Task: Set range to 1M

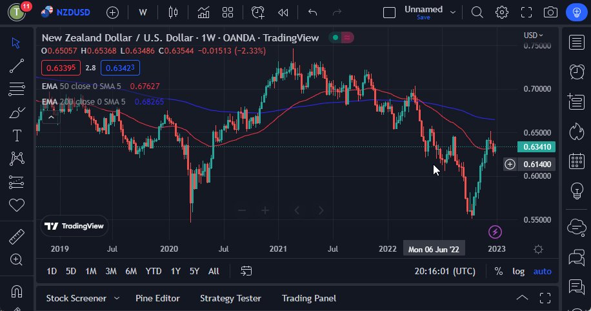Action: click(91, 271)
